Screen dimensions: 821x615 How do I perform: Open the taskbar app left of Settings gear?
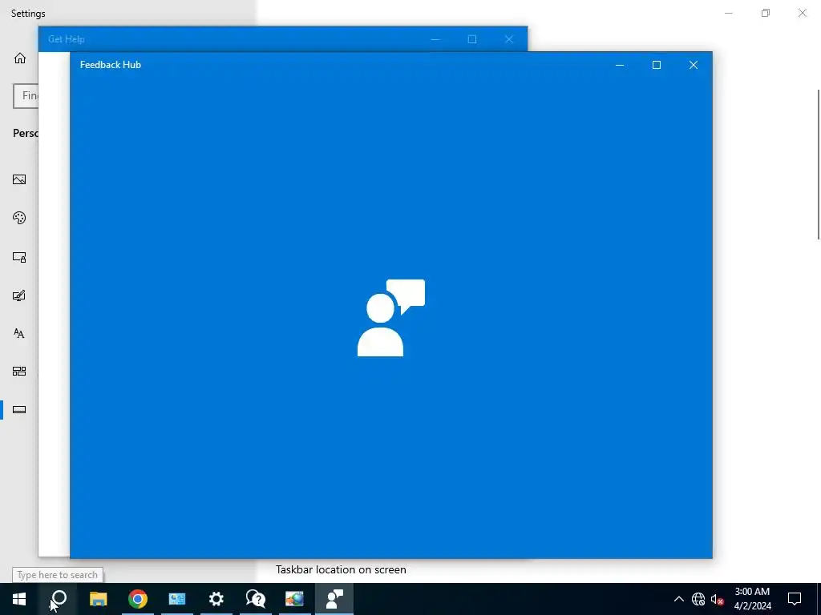point(177,599)
